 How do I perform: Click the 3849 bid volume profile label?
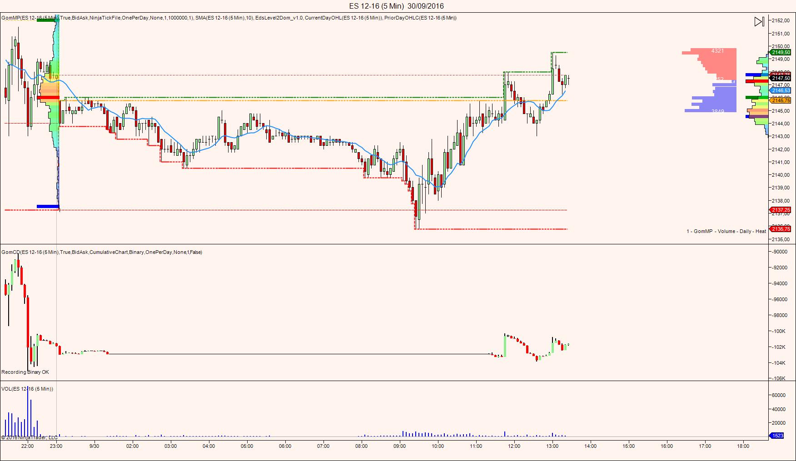coord(717,111)
